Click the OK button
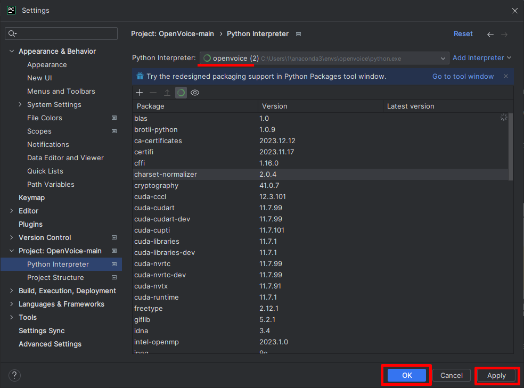Viewport: 524px width, 388px height. point(407,375)
